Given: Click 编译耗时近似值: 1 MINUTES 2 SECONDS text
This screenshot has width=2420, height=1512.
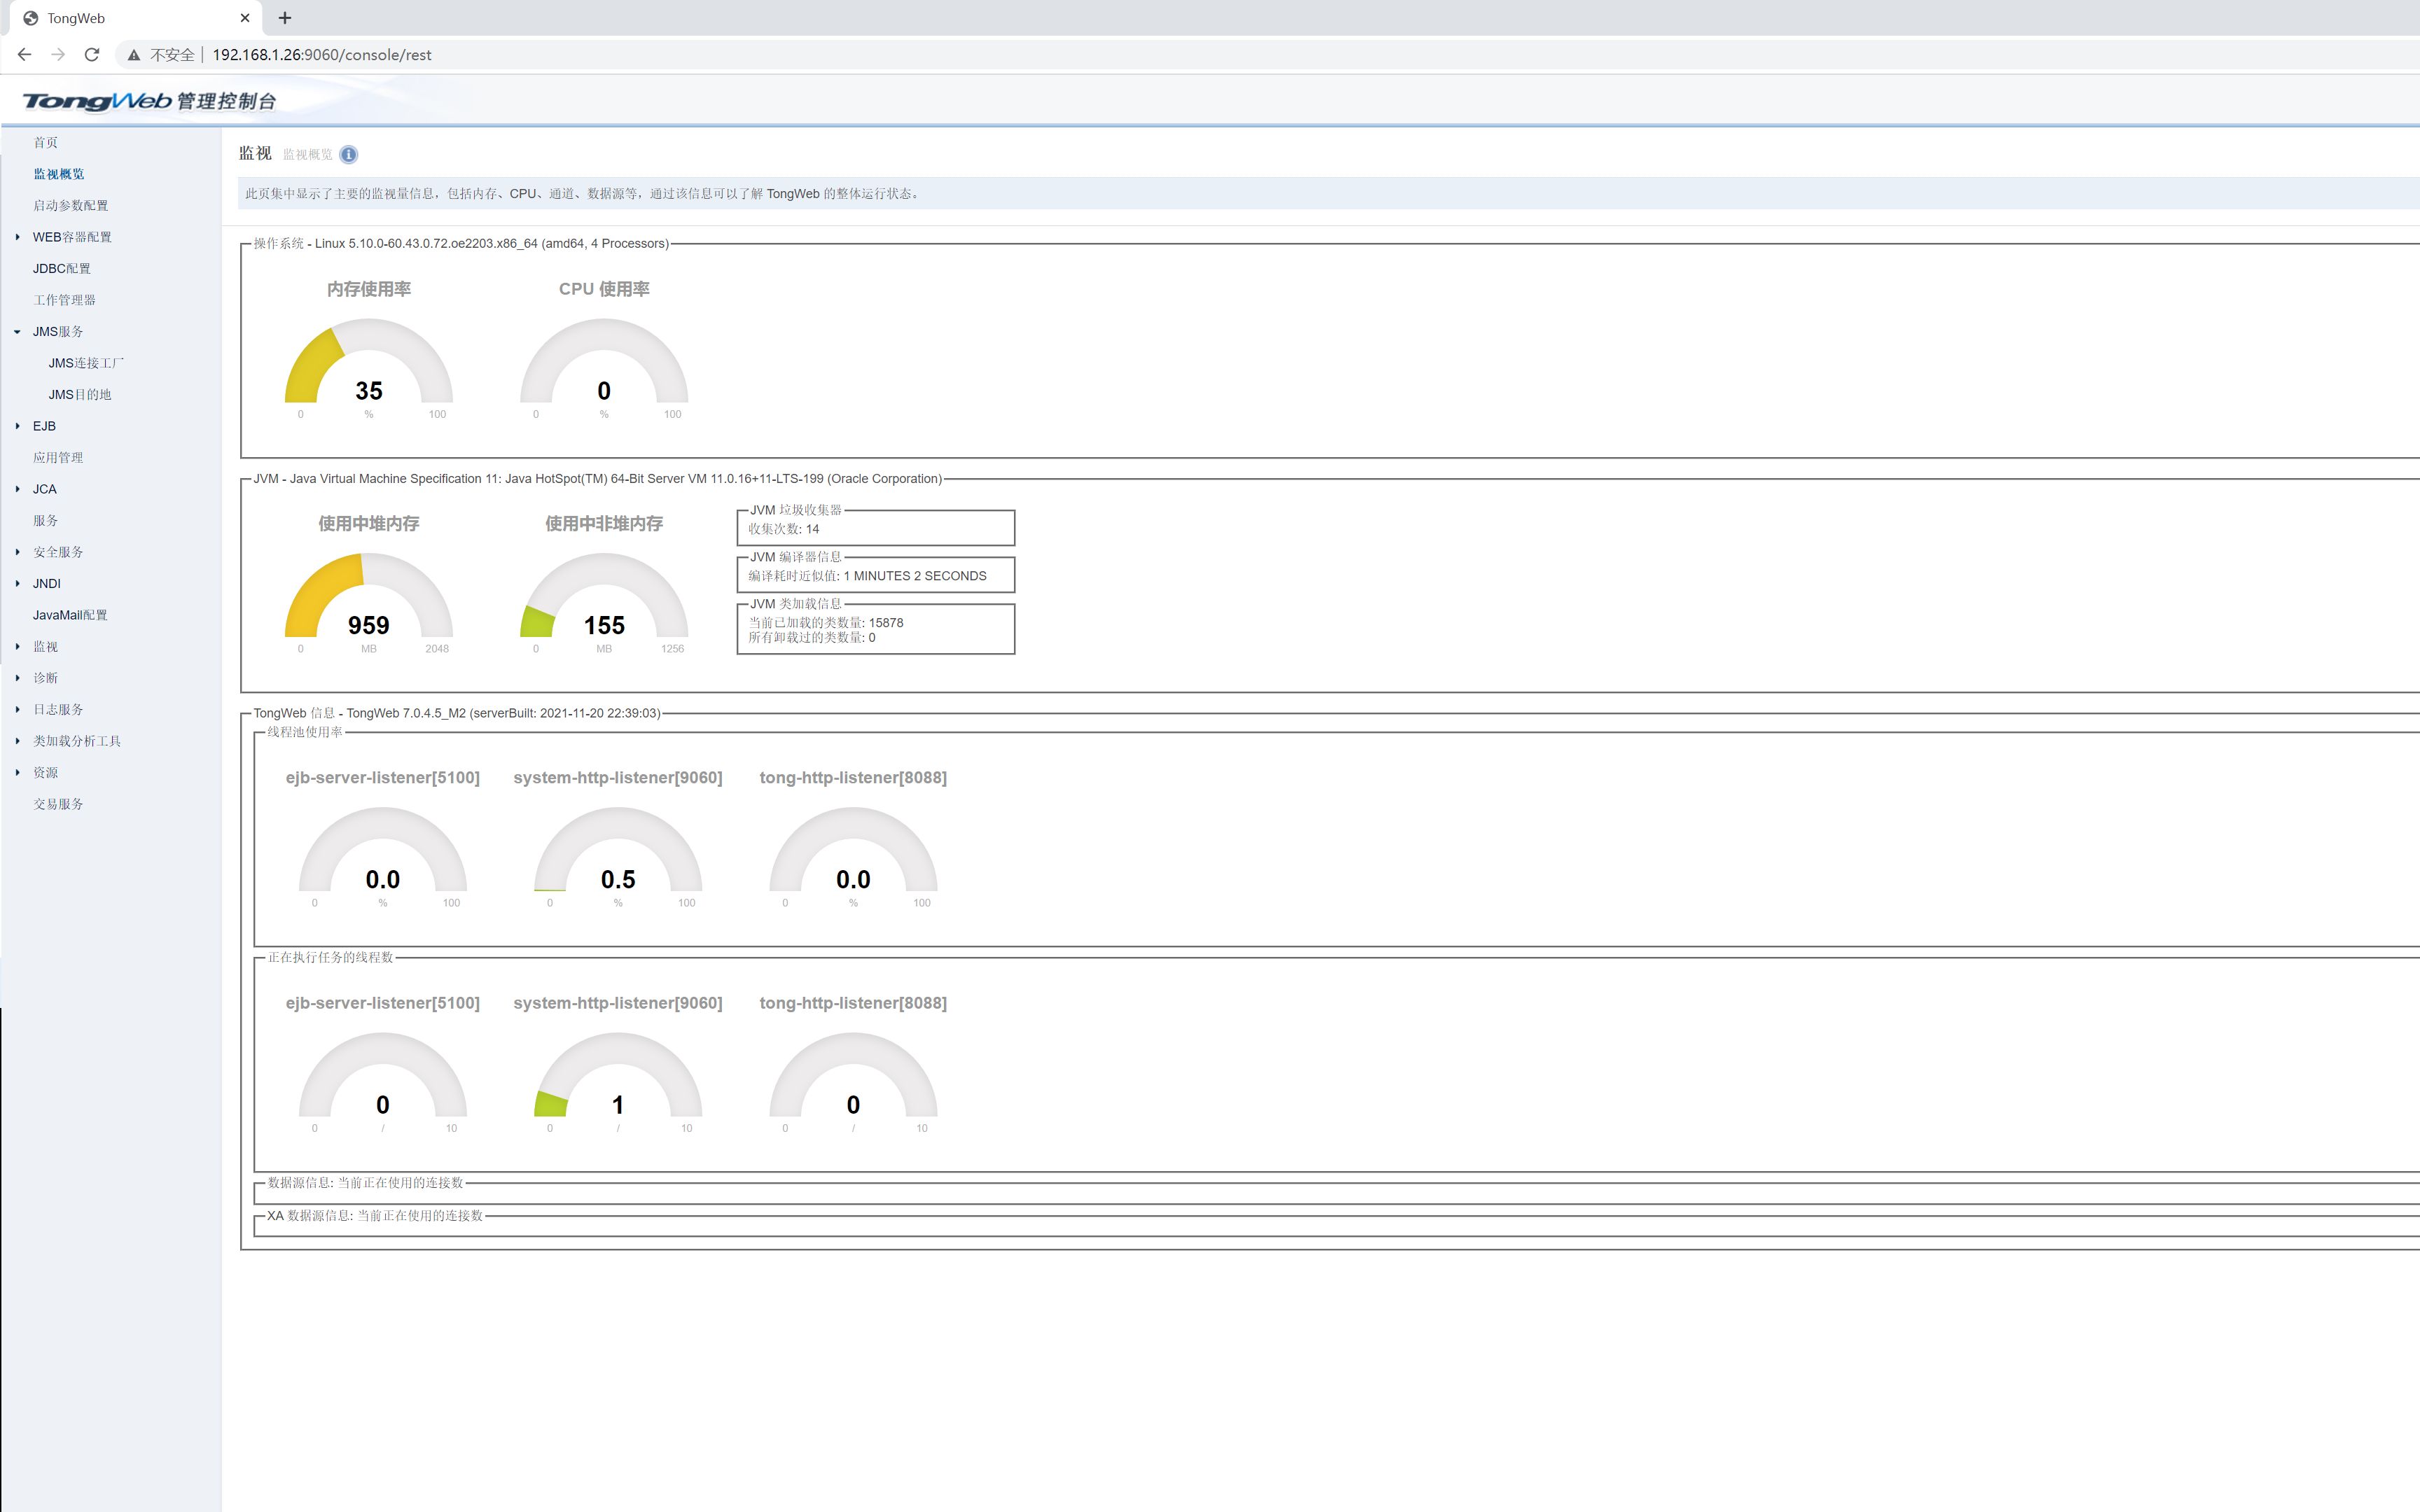Looking at the screenshot, I should [x=867, y=576].
